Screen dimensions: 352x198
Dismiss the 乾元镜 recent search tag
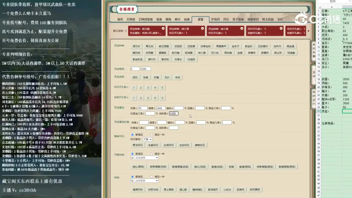tap(163, 28)
